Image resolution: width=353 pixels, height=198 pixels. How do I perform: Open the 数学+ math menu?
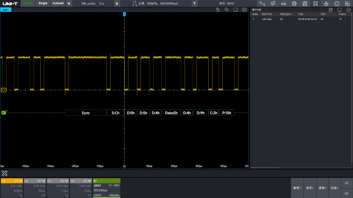pyautogui.click(x=297, y=188)
